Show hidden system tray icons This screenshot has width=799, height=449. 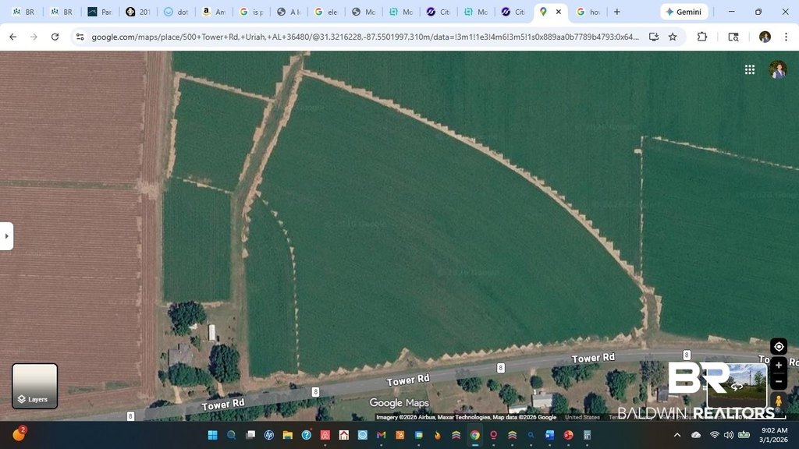click(677, 435)
